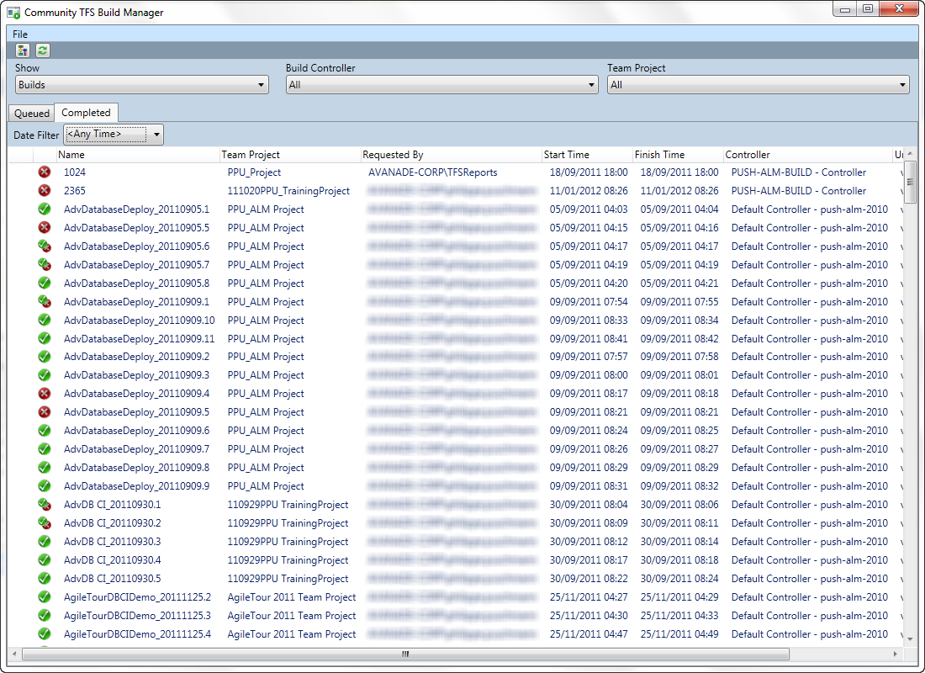Click the green success icon for AdvDatabaseDeploy_20110905.1

coord(45,209)
